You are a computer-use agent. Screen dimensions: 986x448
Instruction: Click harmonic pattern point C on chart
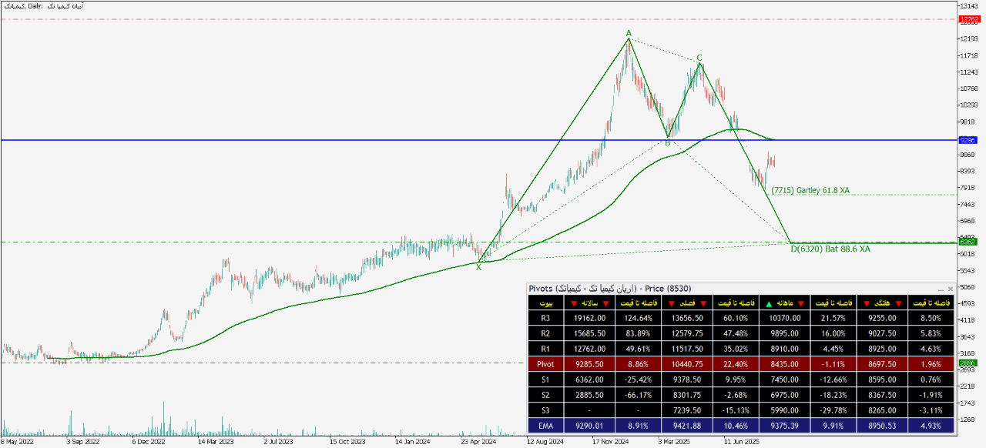[699, 58]
